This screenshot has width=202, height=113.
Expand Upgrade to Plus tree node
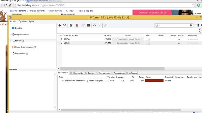(11, 35)
